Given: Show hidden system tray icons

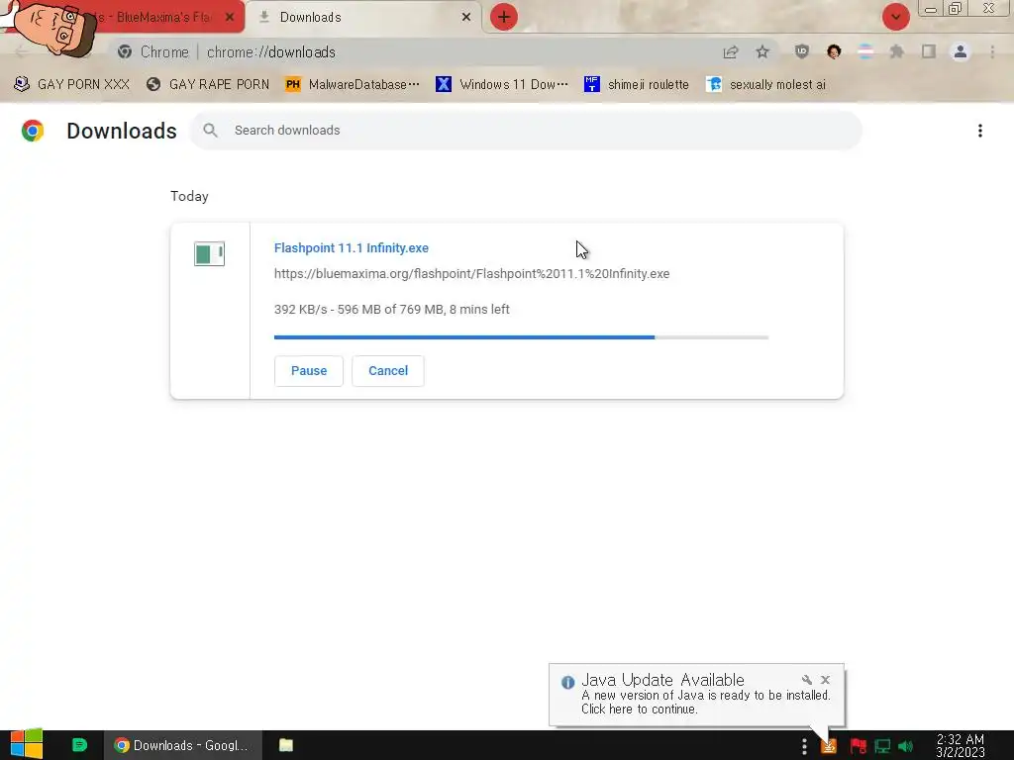Looking at the screenshot, I should tap(804, 746).
